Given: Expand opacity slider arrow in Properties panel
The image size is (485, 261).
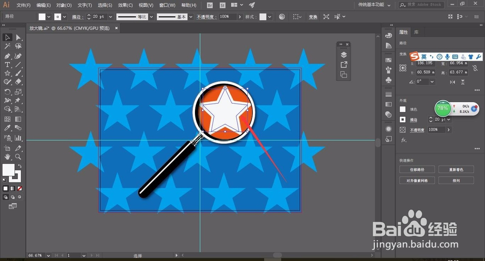Looking at the screenshot, I should (449, 130).
